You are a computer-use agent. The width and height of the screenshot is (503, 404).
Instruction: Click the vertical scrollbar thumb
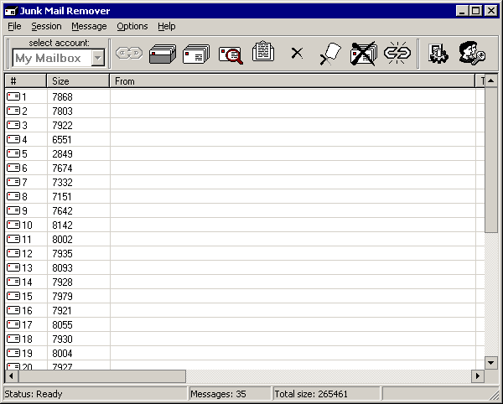[x=490, y=160]
